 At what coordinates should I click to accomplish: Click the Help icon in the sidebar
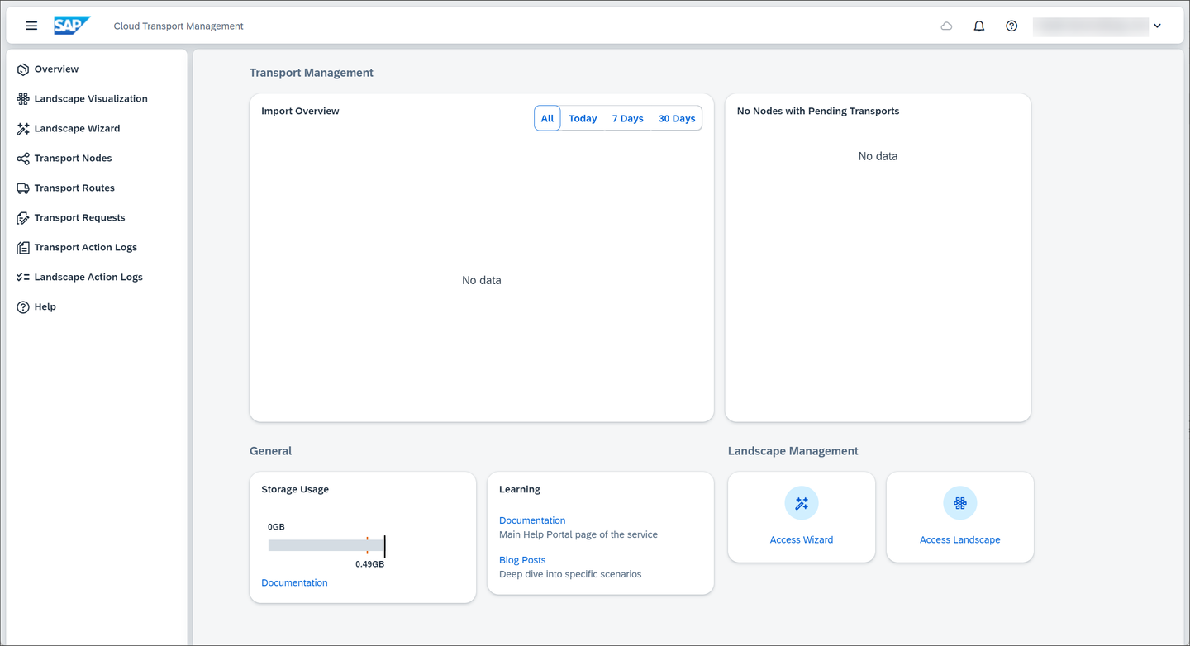coord(23,307)
